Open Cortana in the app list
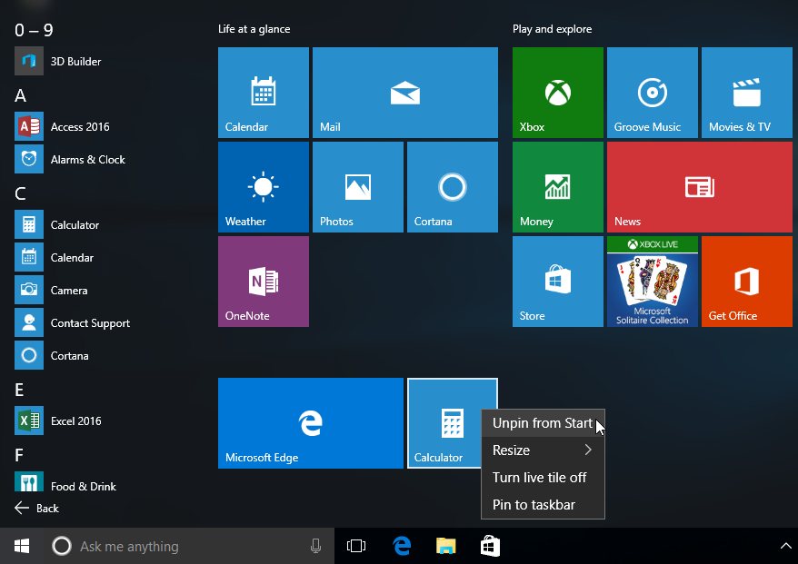 (52, 355)
